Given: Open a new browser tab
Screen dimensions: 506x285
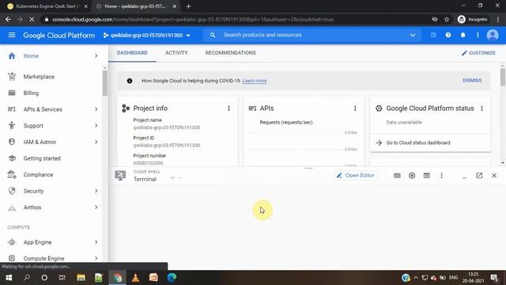Looking at the screenshot, I should 188,6.
